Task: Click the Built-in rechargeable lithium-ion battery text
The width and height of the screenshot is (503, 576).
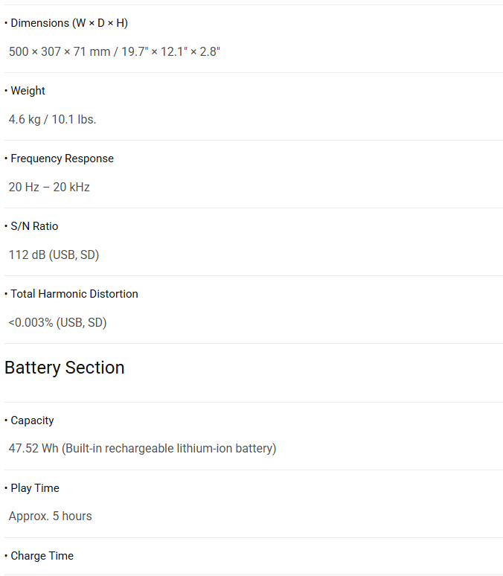Action: pyautogui.click(x=170, y=449)
